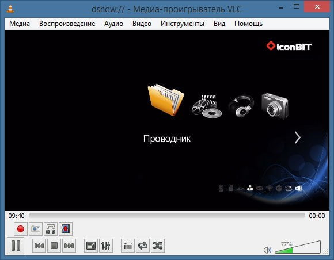Viewport: 334px width, 260px height.
Task: Click the right chevron arrow in video
Action: click(x=298, y=137)
